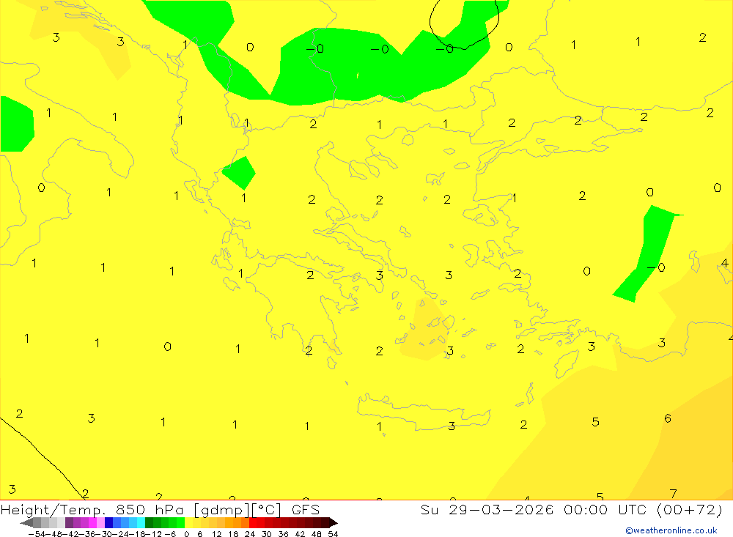Click the temperature value '7' on the map
The image size is (733, 537).
(x=673, y=494)
